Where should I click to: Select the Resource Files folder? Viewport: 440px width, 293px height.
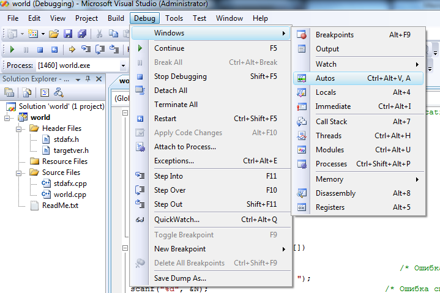click(x=65, y=161)
